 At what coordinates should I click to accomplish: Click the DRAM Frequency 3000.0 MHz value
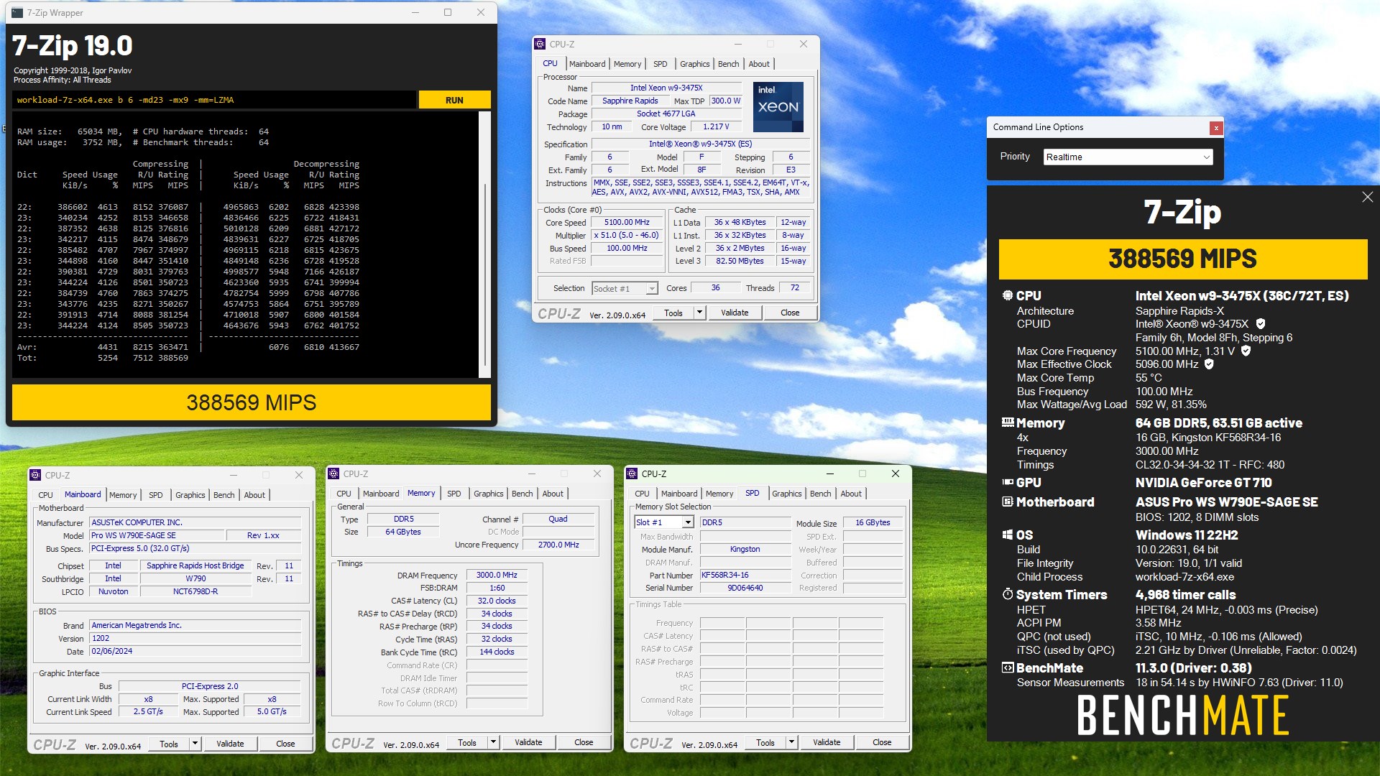(x=497, y=575)
